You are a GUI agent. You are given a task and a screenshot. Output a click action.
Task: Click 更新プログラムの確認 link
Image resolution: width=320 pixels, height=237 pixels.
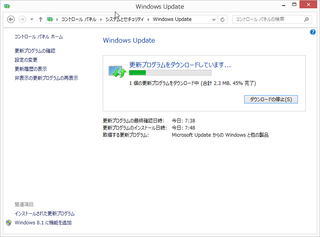(35, 51)
